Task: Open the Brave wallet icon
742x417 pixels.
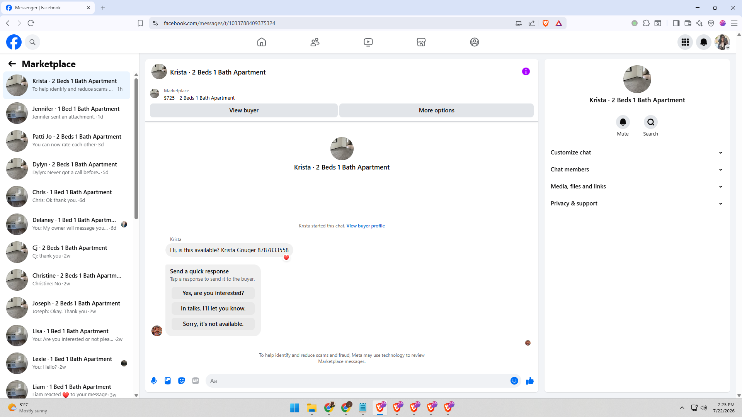Action: [x=688, y=23]
